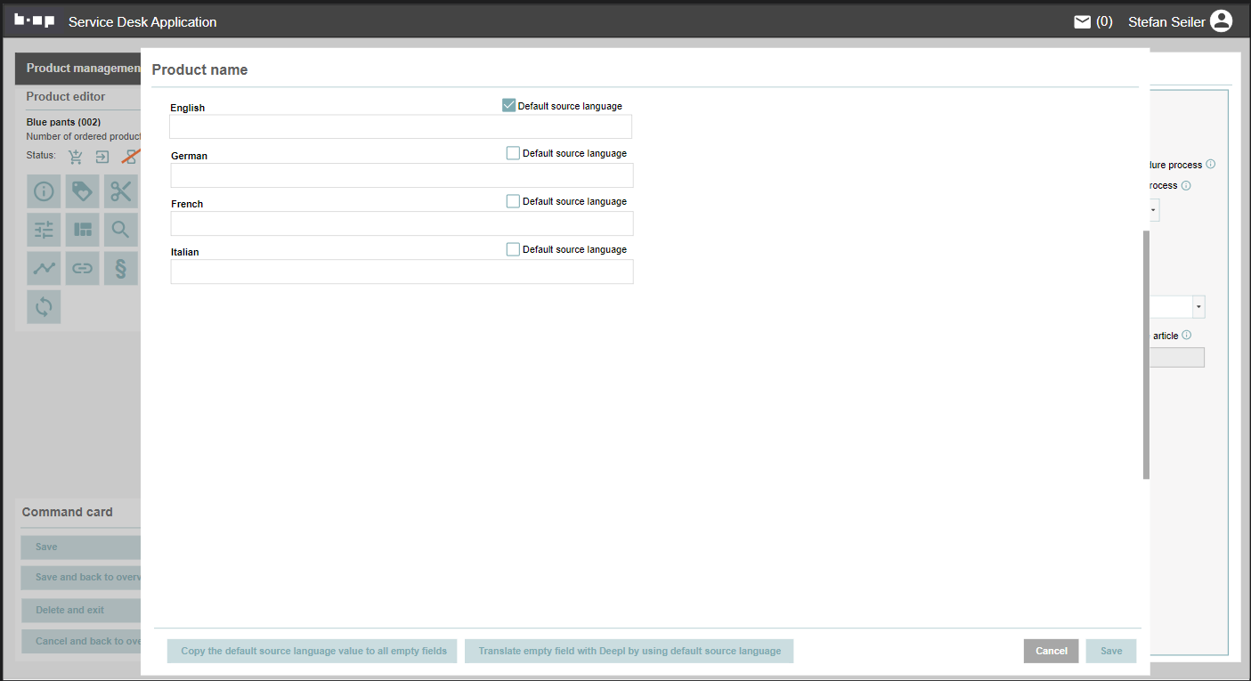The image size is (1251, 681).
Task: Click the line chart trend icon
Action: coord(44,268)
